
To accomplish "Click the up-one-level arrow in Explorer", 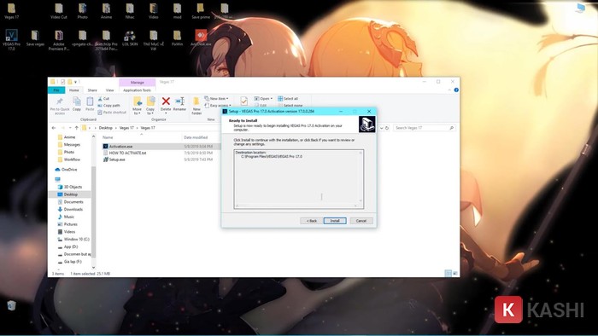I will tap(77, 128).
